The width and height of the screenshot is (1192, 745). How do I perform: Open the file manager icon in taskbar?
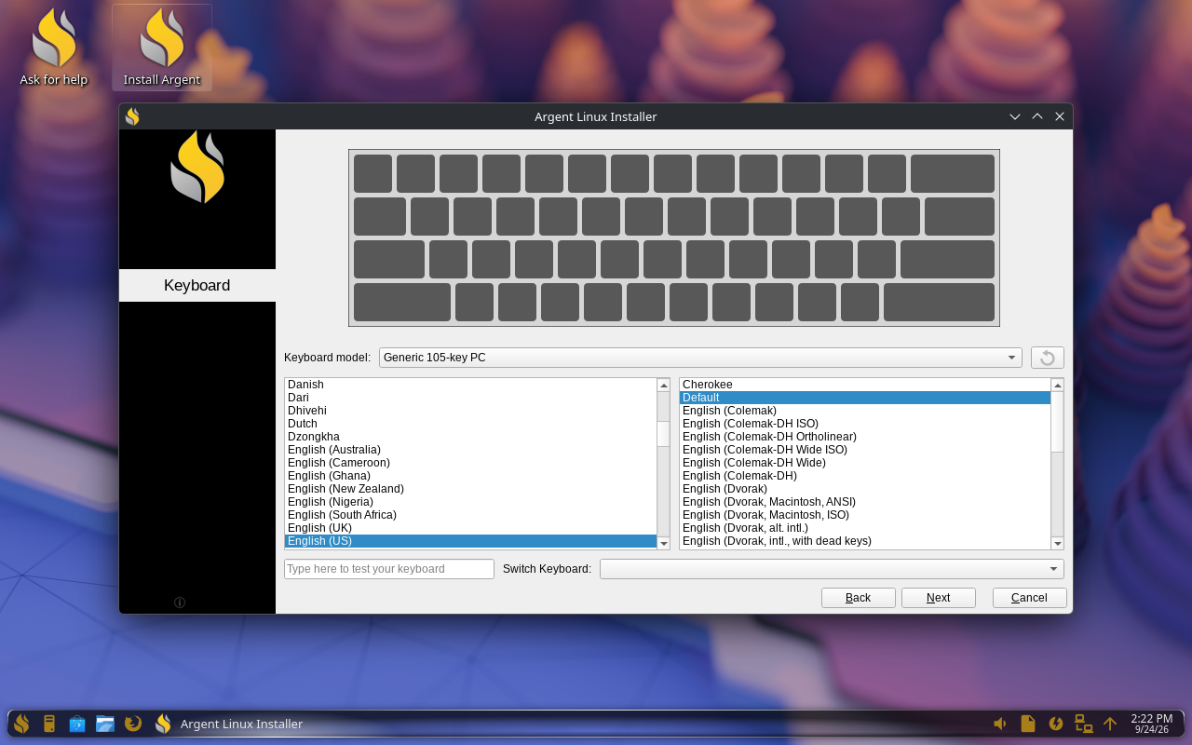point(105,724)
